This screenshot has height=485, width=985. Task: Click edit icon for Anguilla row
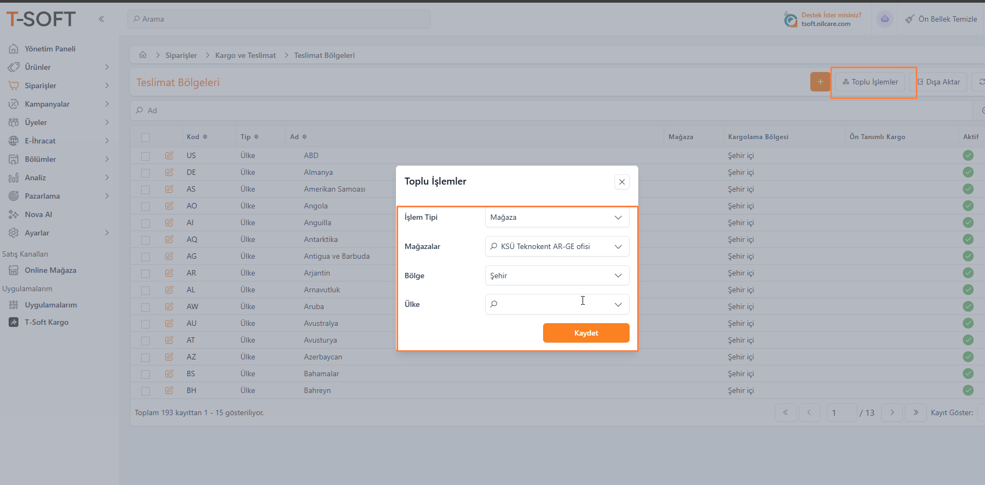169,222
